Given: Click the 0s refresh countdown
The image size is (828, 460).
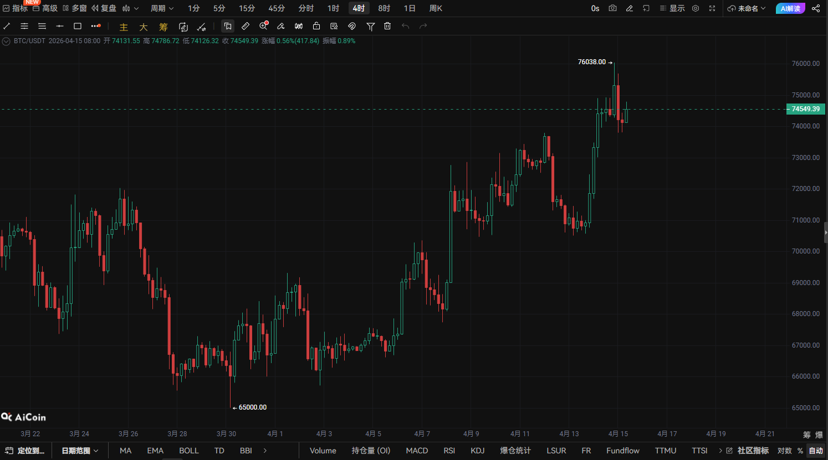Looking at the screenshot, I should tap(595, 8).
